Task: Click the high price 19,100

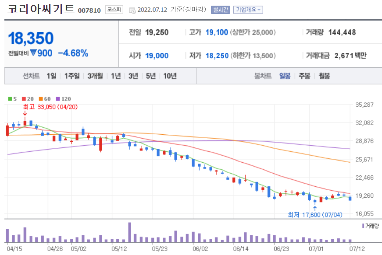Action: 217,32
